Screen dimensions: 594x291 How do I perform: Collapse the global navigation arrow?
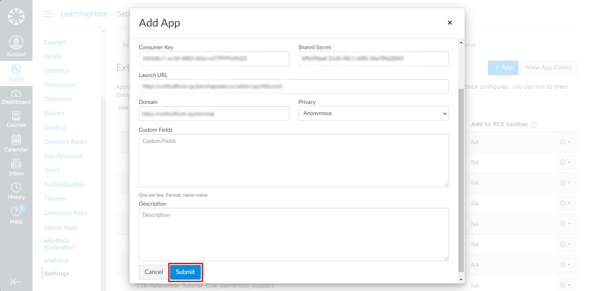(x=16, y=282)
